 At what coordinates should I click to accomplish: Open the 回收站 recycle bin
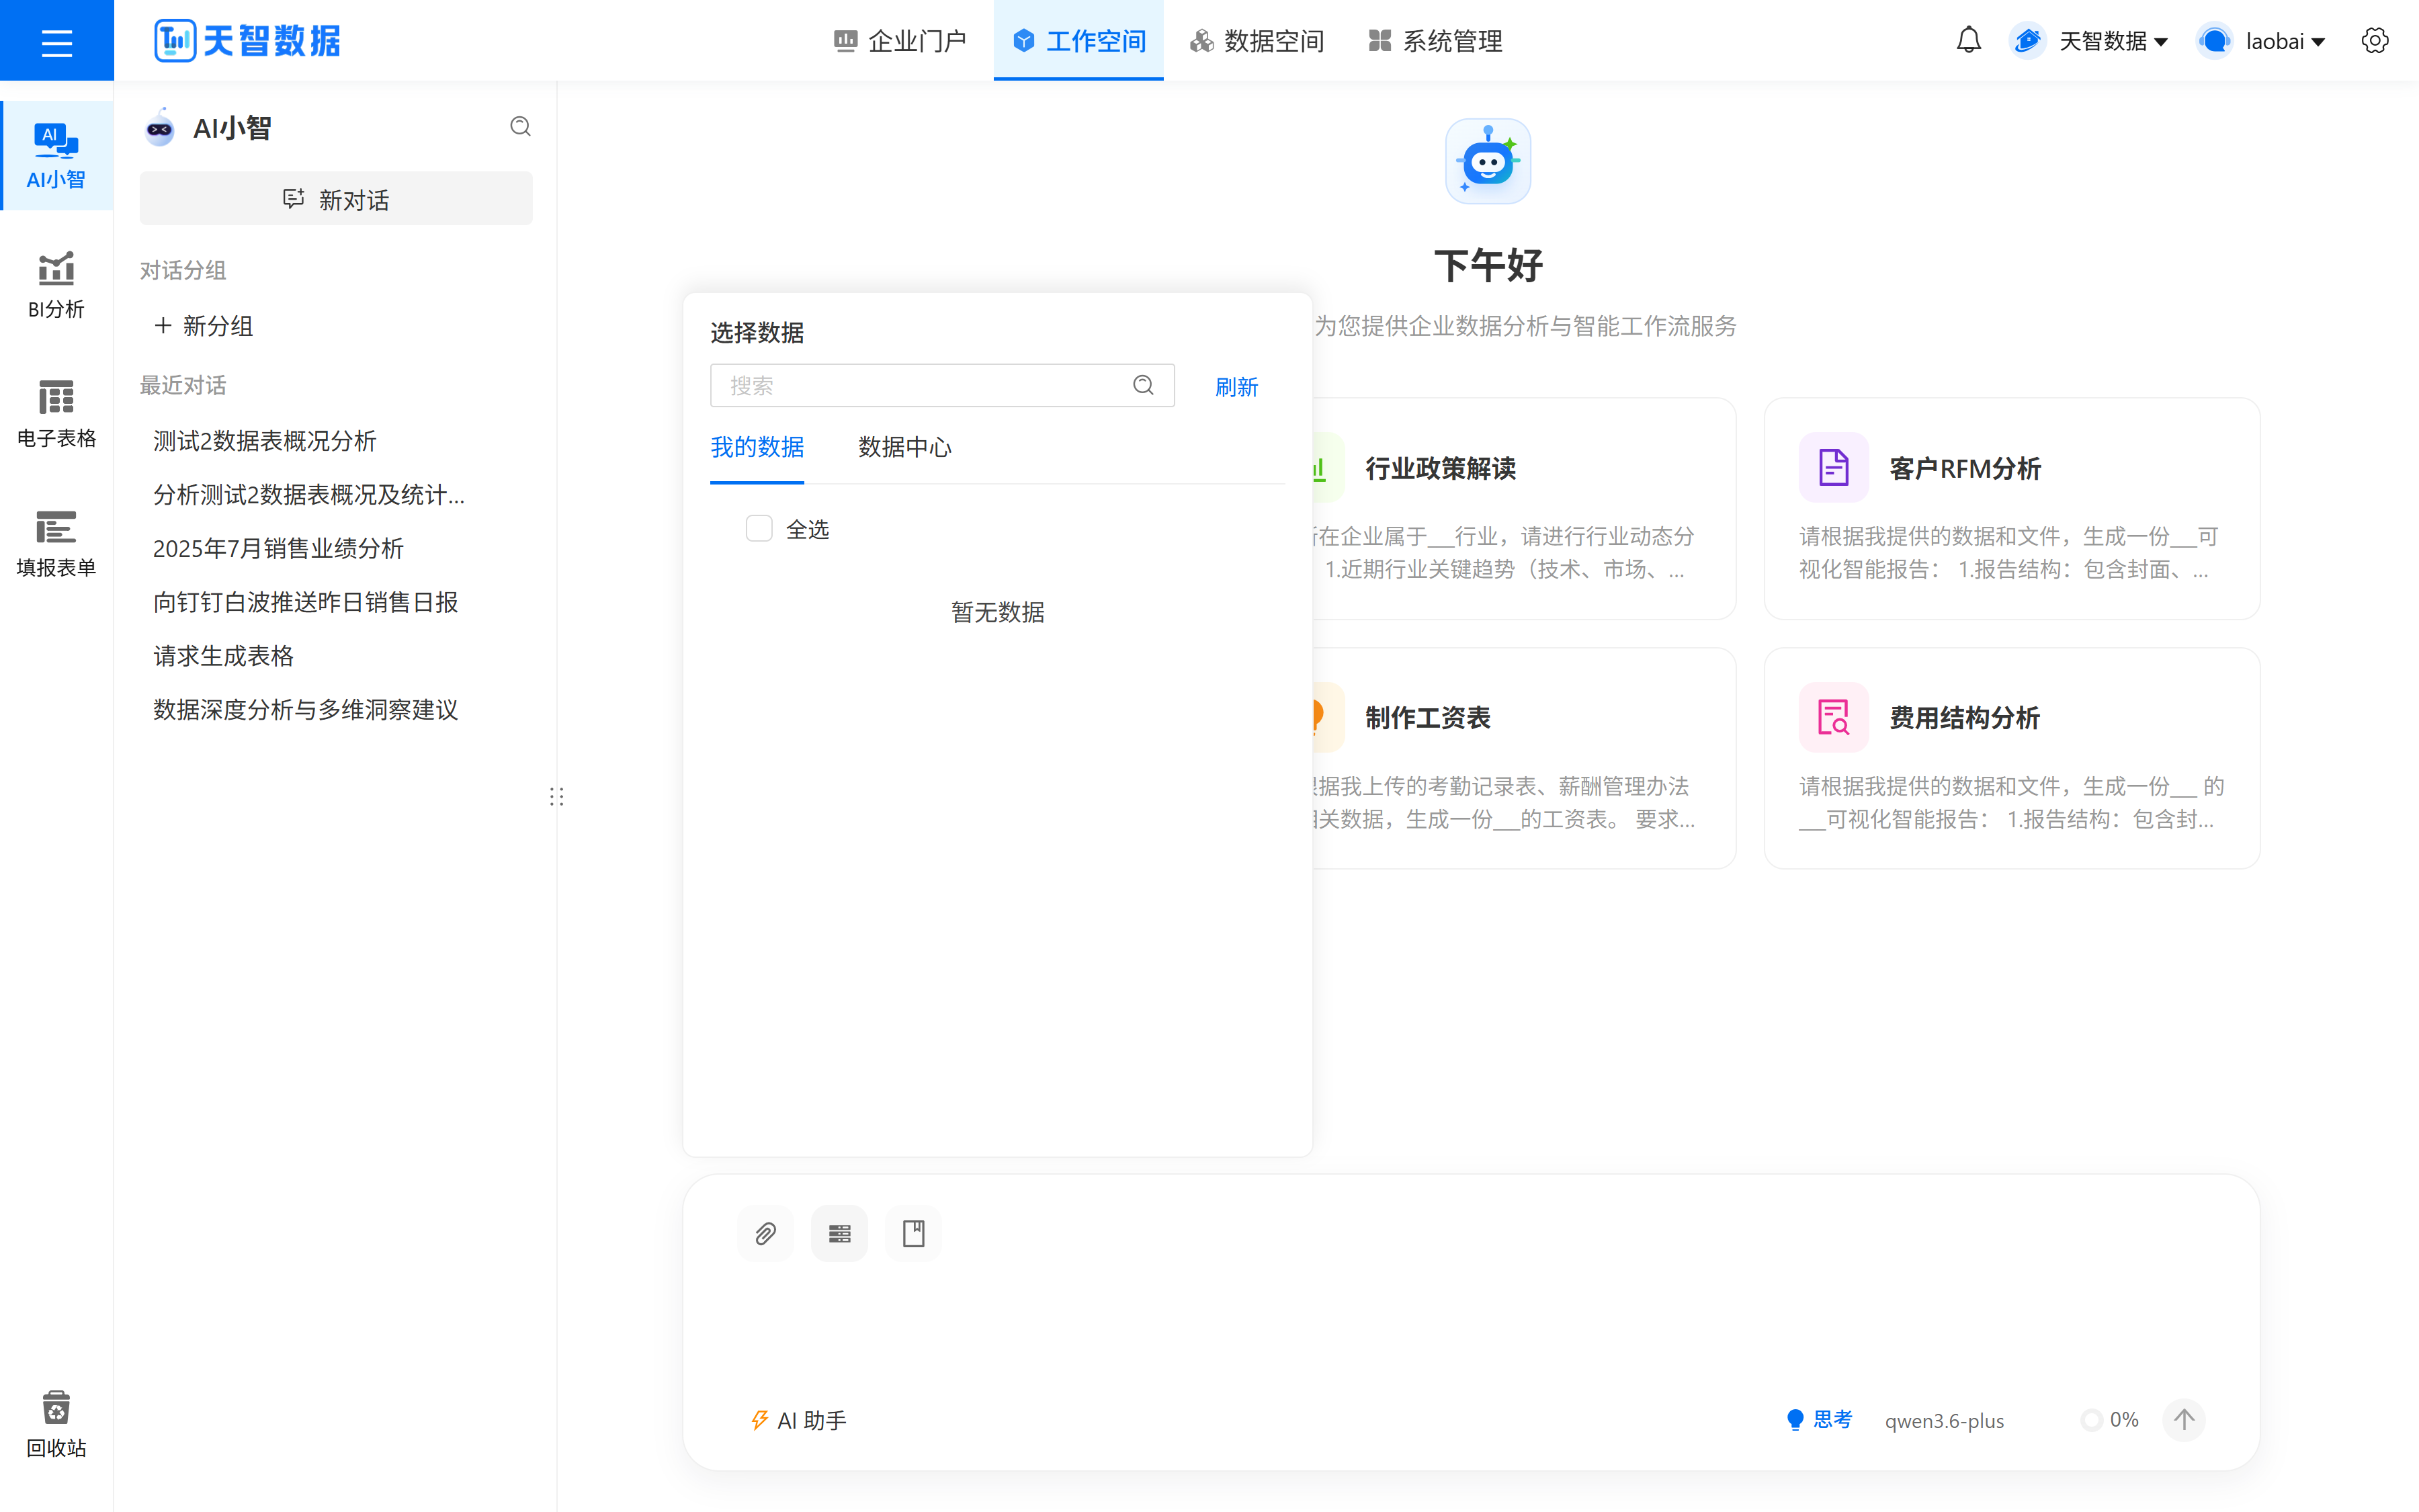point(57,1424)
